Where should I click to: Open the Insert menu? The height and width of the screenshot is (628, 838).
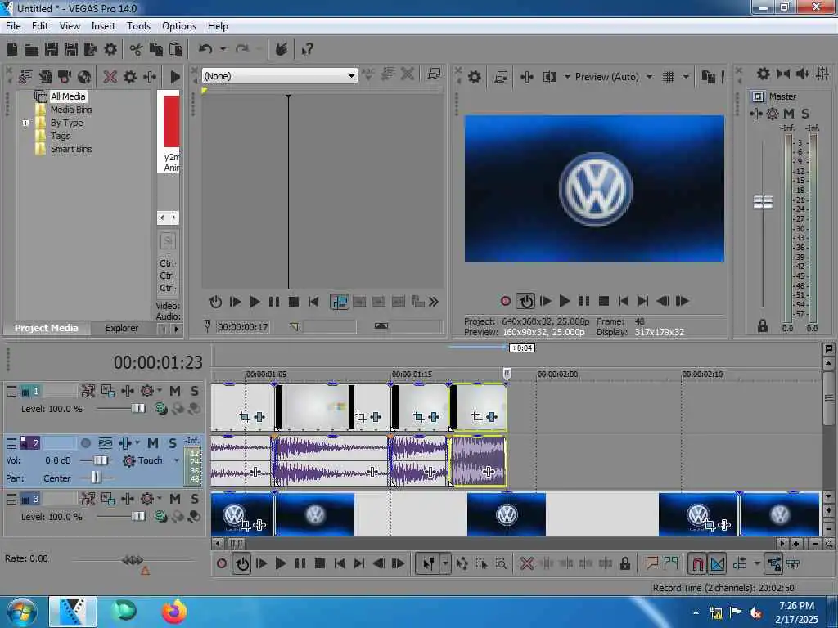tap(103, 25)
